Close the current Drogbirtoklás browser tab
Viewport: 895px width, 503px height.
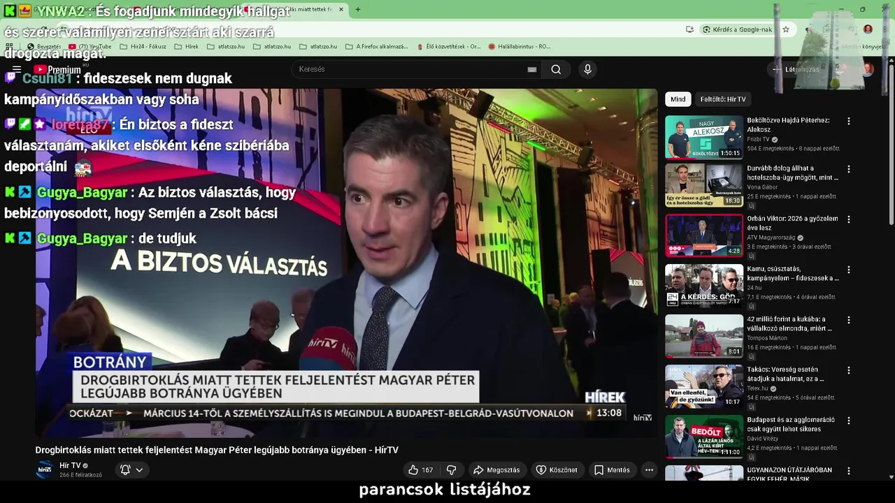pyautogui.click(x=341, y=9)
